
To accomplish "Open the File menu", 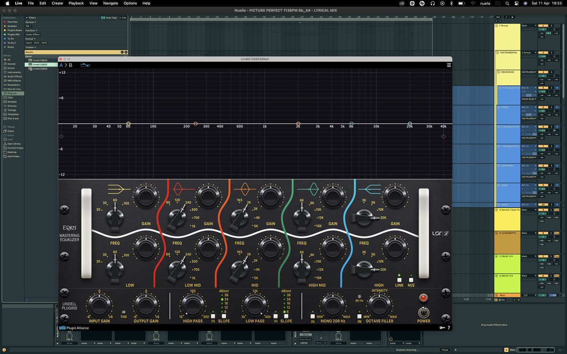I will click(x=31, y=3).
